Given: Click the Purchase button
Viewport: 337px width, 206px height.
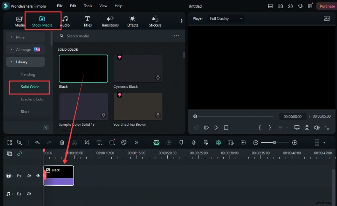Looking at the screenshot, I should coord(327,6).
